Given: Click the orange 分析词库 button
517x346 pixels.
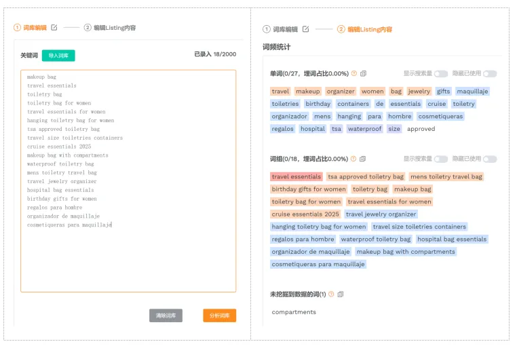Looking at the screenshot, I should coord(220,315).
